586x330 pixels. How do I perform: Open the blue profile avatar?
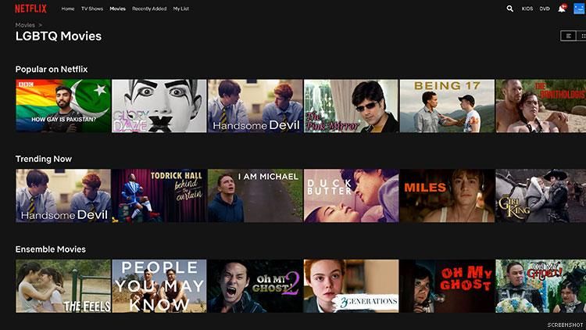click(x=578, y=9)
